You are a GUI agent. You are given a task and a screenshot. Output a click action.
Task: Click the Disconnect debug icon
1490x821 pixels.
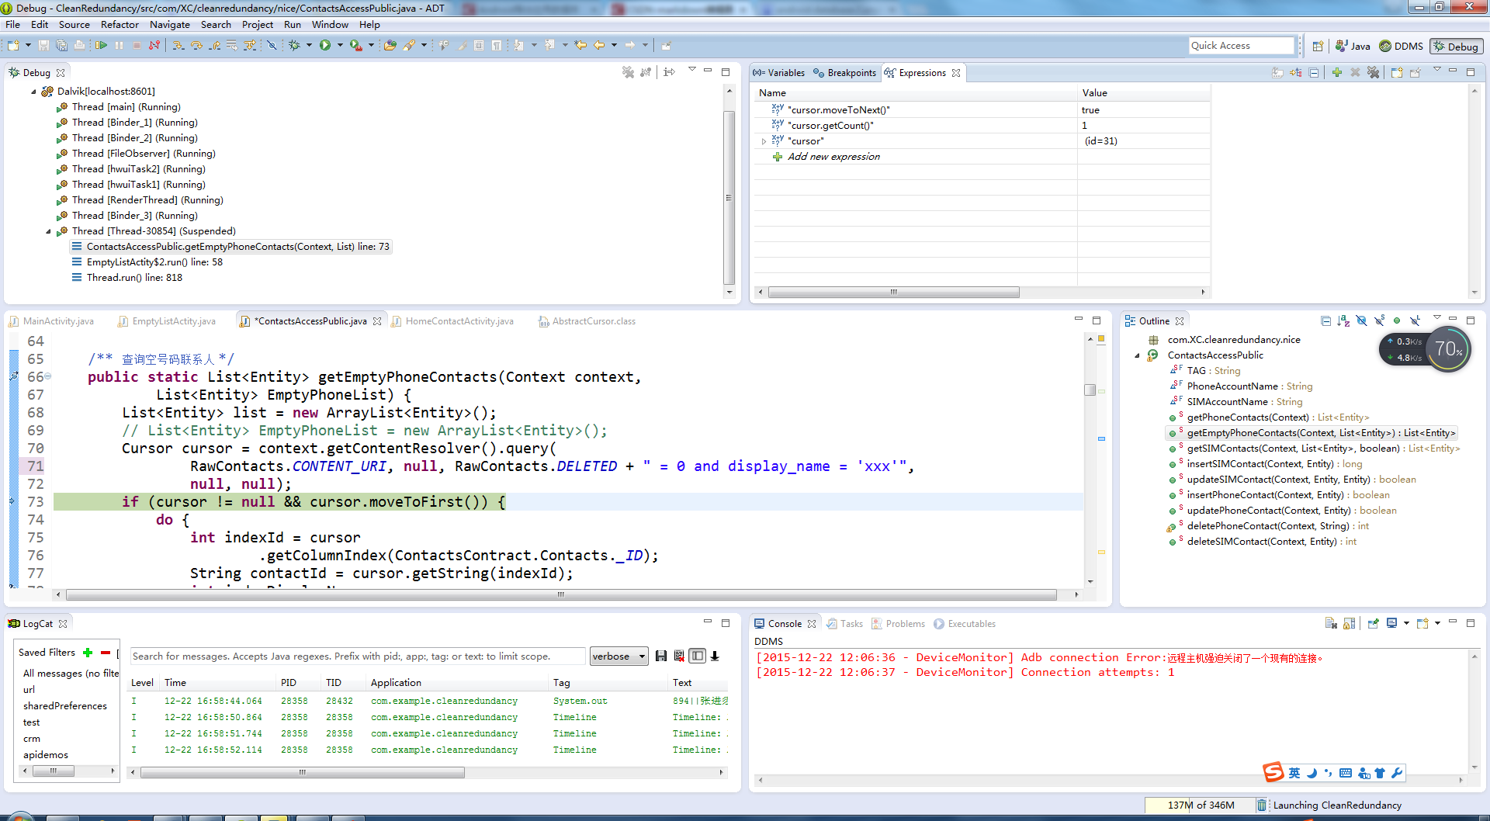[154, 46]
